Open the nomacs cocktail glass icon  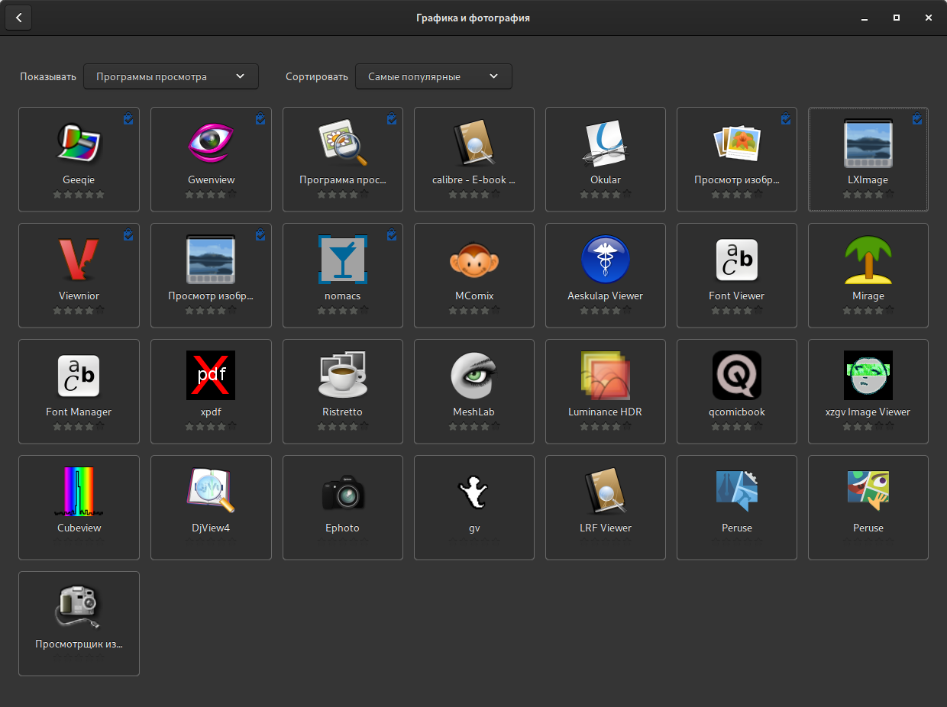point(343,258)
